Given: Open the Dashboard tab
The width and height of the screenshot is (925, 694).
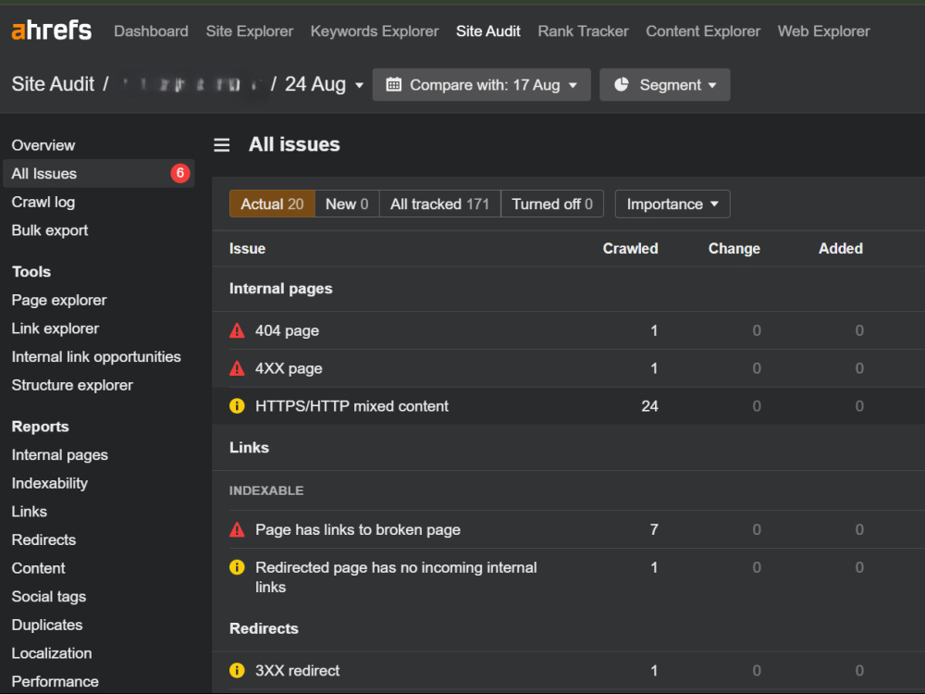Looking at the screenshot, I should tap(151, 31).
